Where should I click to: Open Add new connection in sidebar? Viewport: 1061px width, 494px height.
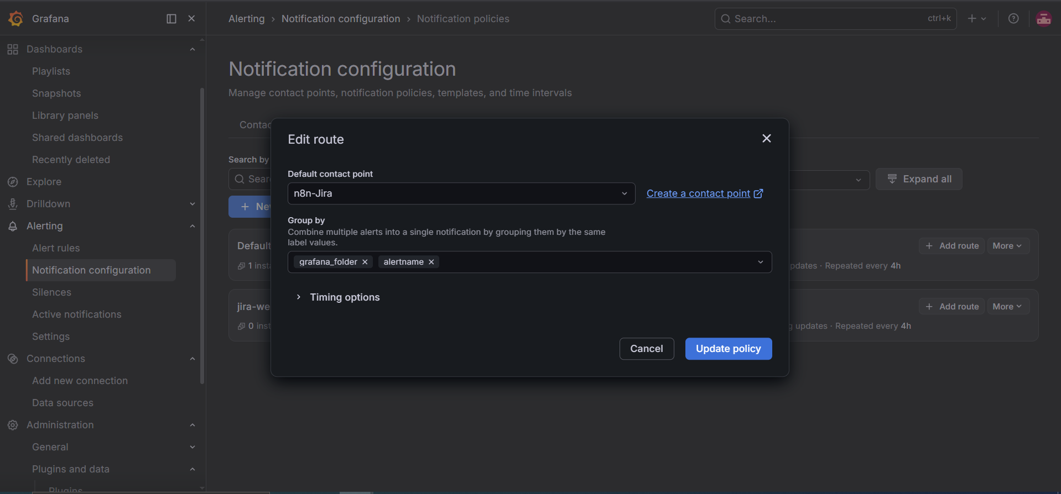click(80, 381)
